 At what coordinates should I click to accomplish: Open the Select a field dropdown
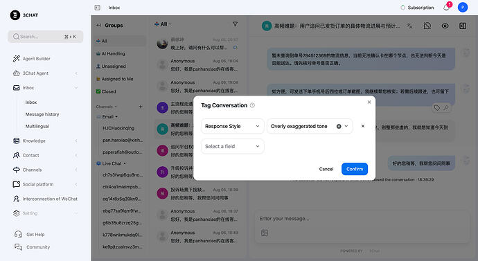tap(232, 147)
